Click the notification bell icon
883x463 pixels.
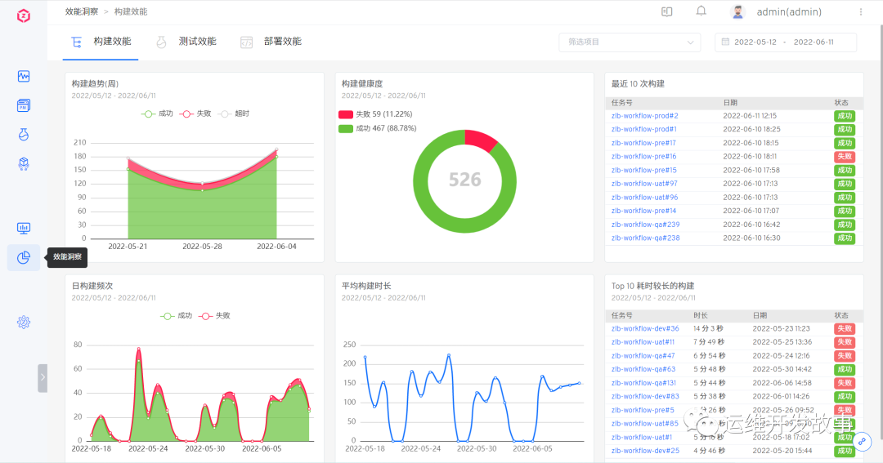pyautogui.click(x=701, y=11)
